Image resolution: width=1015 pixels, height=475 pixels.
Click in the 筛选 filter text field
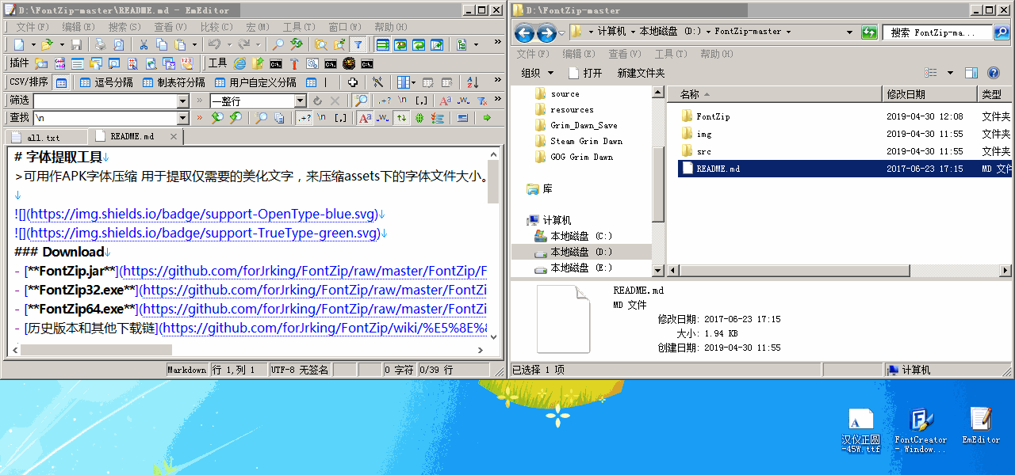105,101
